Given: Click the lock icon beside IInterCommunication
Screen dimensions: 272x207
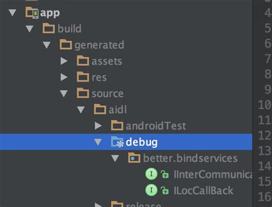Looking at the screenshot, I should coord(165,174).
